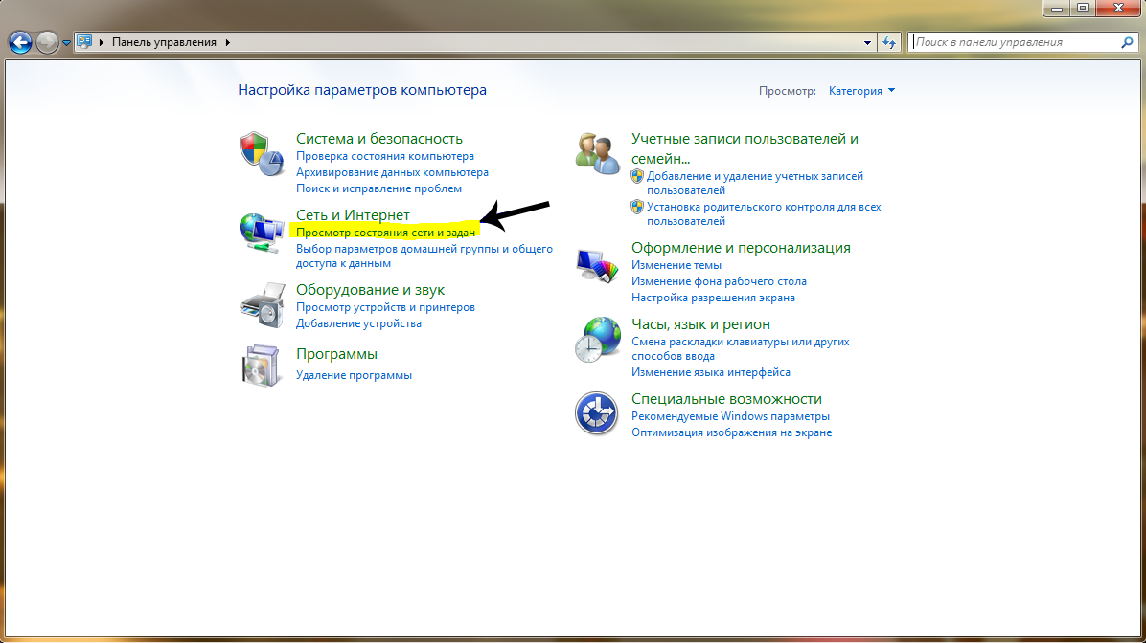This screenshot has width=1146, height=643.
Task: Open 'Рекомендуемые Windows параметры'
Action: 731,416
